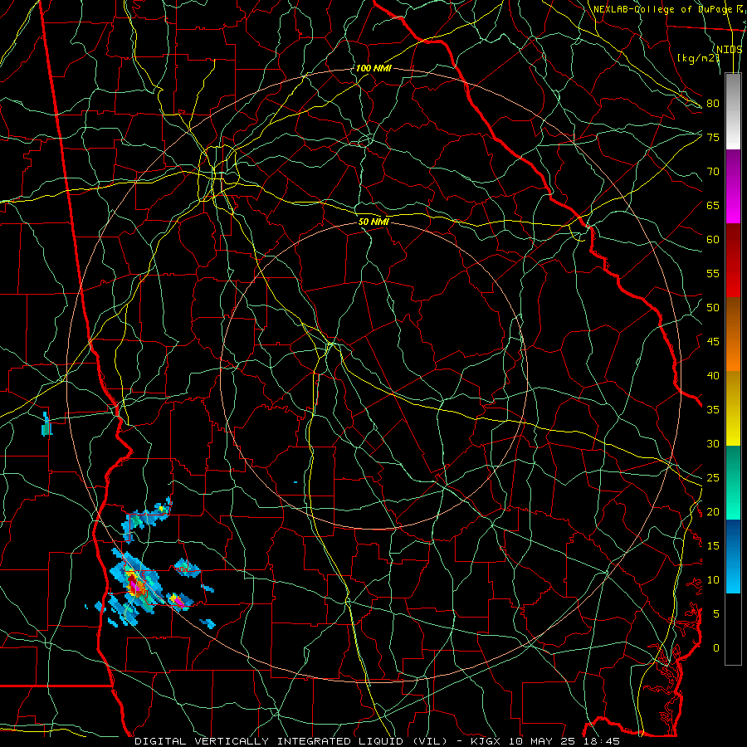
Task: Click the 35 value on the color scale
Action: [713, 410]
